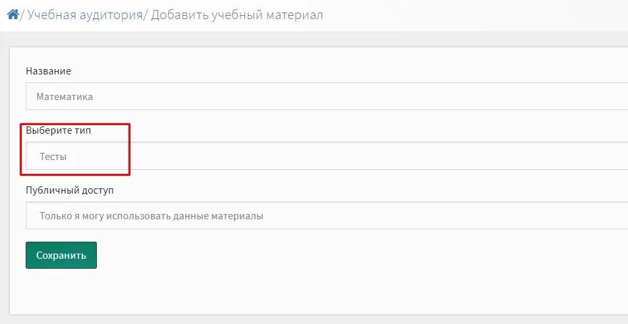The height and width of the screenshot is (324, 628).
Task: Select the Тесты value in type selector
Action: click(x=53, y=157)
